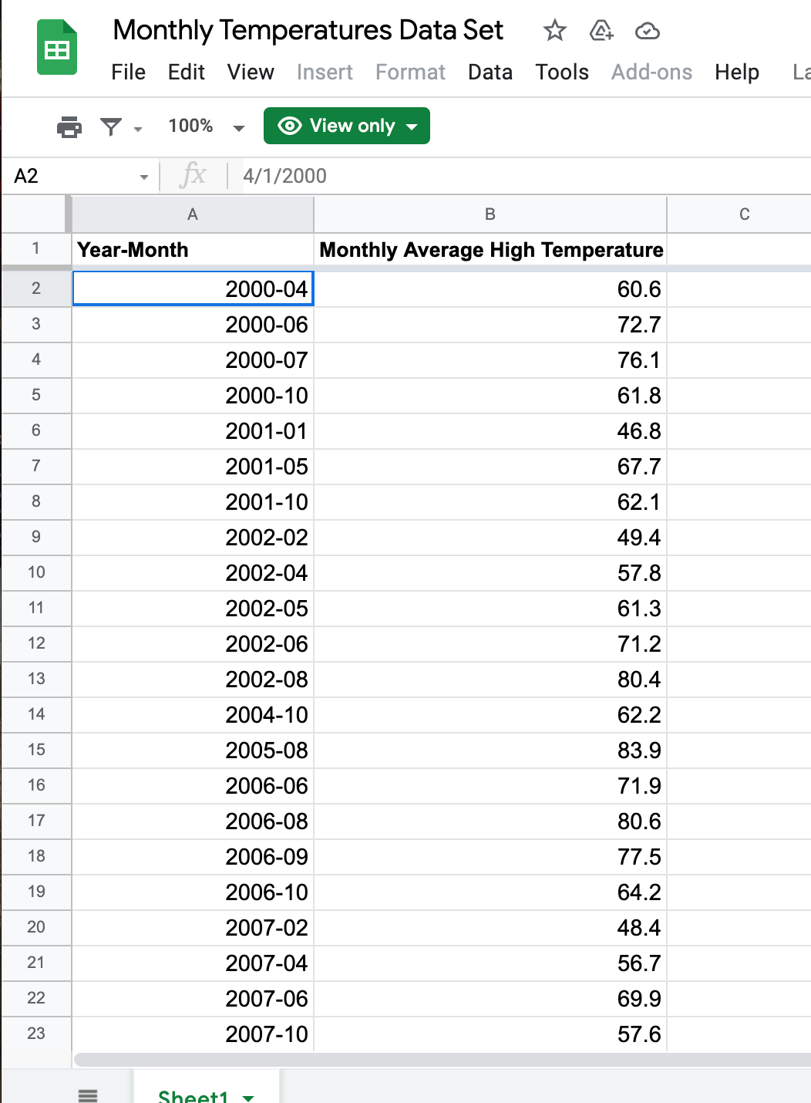Click the horizontal scrollbar below the grid
Screen dimensions: 811x1103
[443, 1061]
